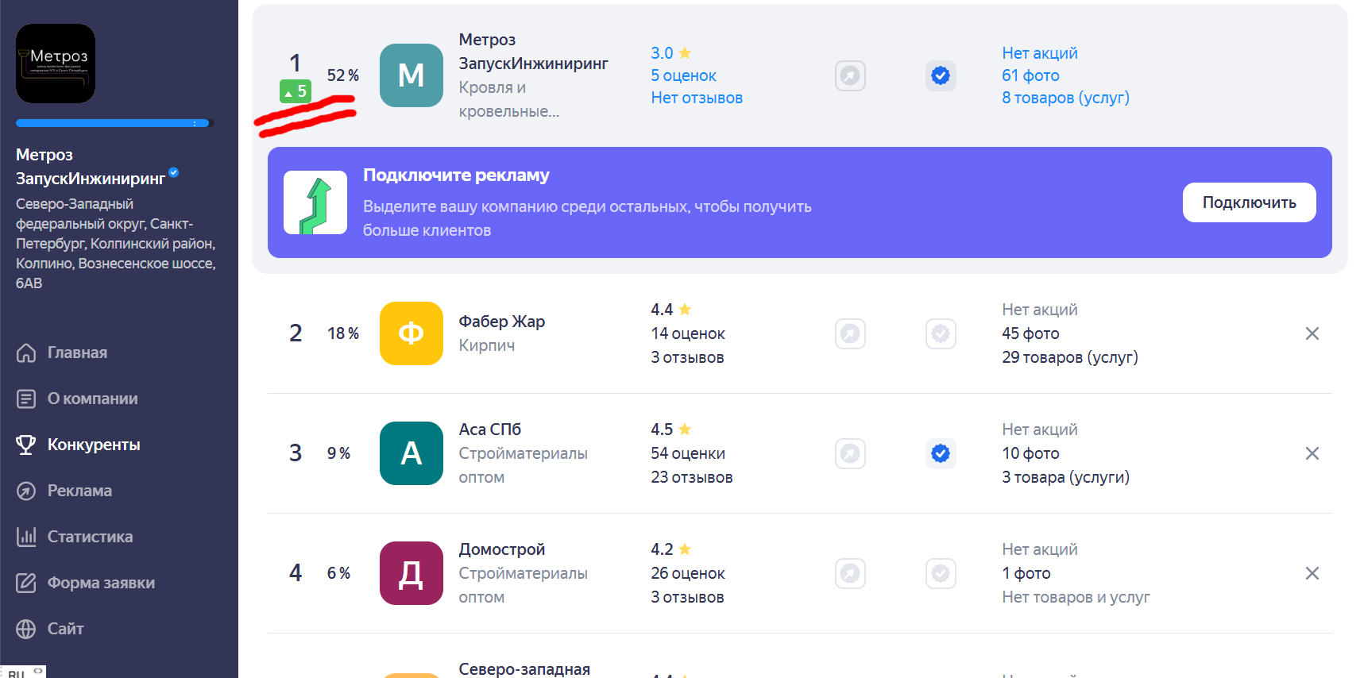Click the advertising icon in Фабер Жар row
1364x678 pixels.
point(850,333)
